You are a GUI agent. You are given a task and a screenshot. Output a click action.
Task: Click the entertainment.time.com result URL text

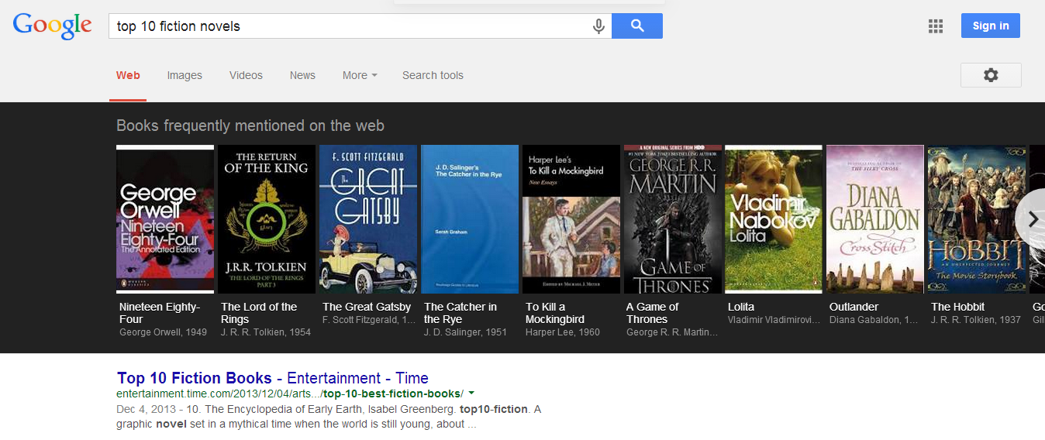[290, 394]
